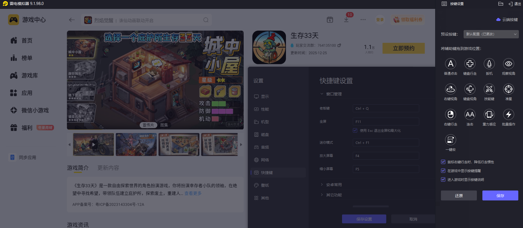Click the 还原 restore button
523x228 pixels.
pyautogui.click(x=459, y=195)
